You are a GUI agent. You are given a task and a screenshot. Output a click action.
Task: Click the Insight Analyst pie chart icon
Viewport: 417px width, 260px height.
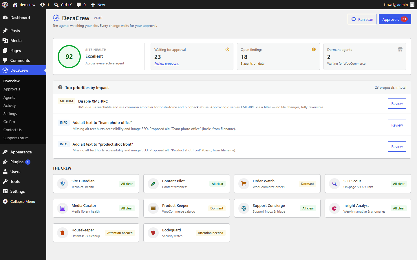pyautogui.click(x=334, y=208)
